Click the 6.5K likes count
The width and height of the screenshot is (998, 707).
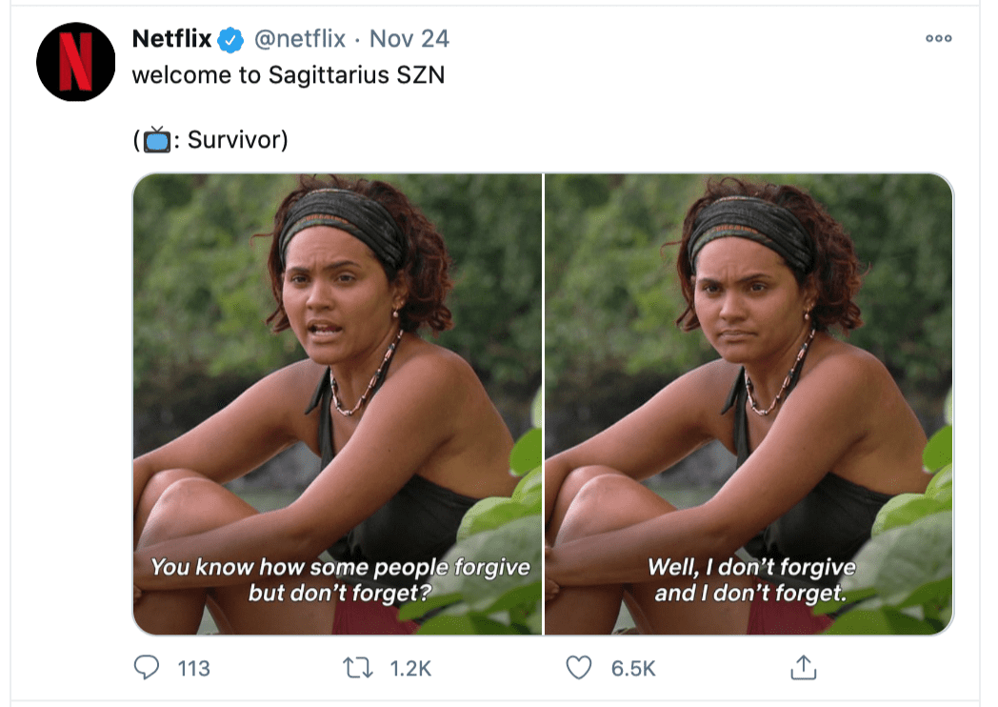[633, 668]
